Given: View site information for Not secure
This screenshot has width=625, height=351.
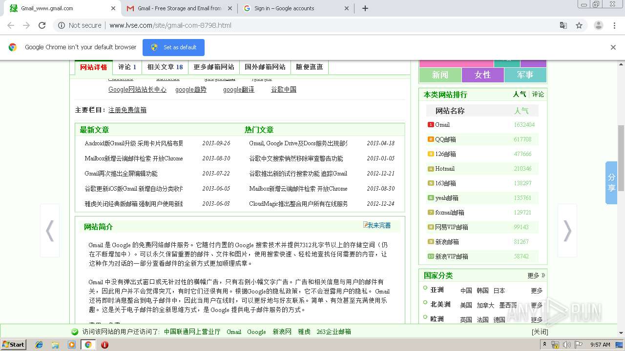Looking at the screenshot, I should pyautogui.click(x=80, y=25).
